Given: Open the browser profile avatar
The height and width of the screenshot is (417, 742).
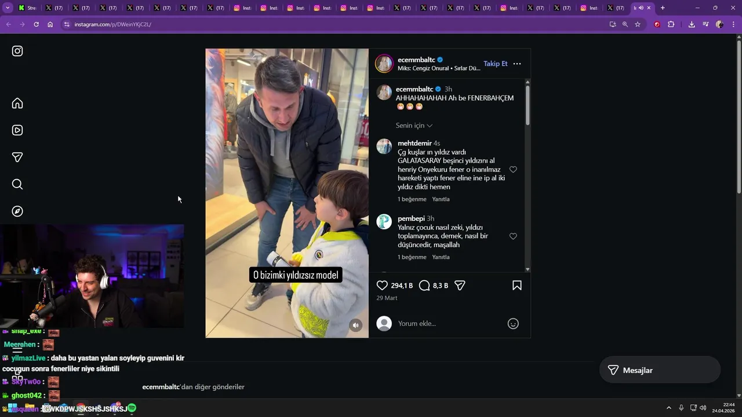Looking at the screenshot, I should click(x=719, y=24).
